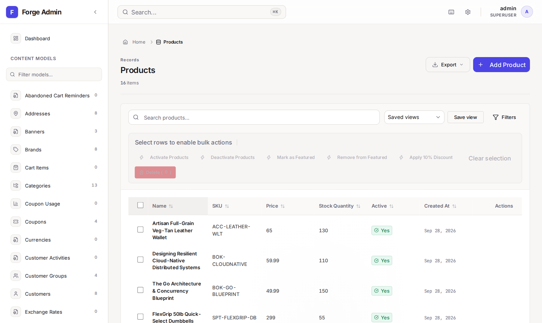This screenshot has width=542, height=323.
Task: Click the Exchange Rates icon
Action: 16,312
